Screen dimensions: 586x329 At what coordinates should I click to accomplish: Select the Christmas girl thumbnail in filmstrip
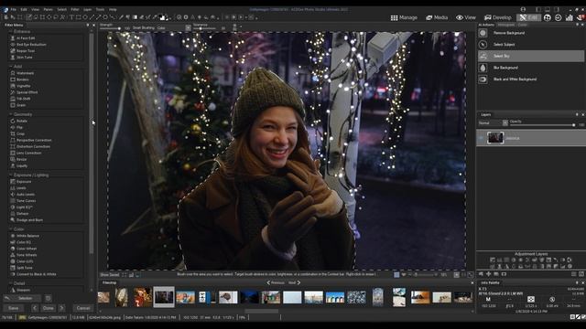(x=143, y=297)
